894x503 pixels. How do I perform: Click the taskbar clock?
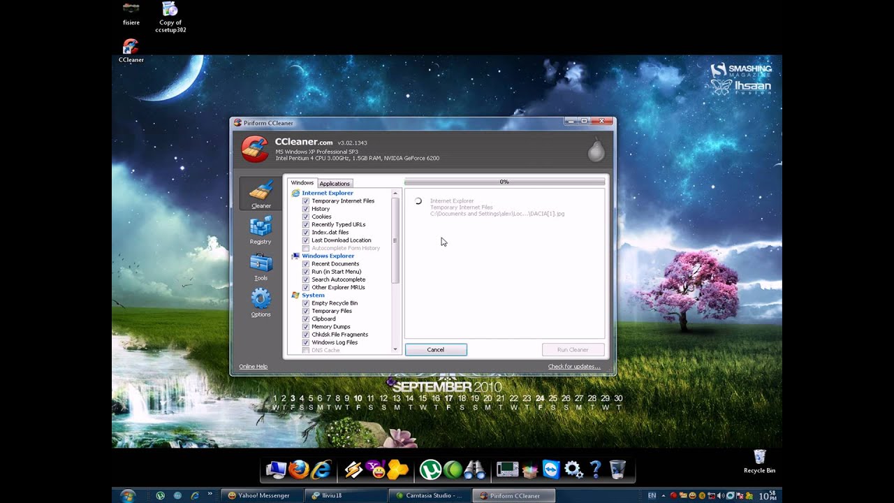pos(768,495)
